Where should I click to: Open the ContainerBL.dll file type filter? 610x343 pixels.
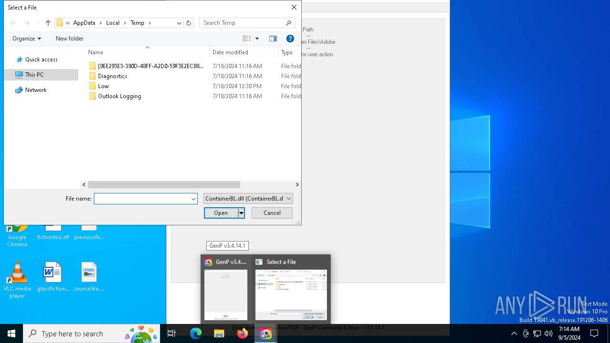(x=248, y=199)
